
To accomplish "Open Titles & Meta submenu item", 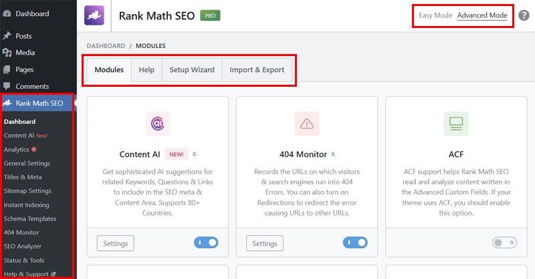I will (23, 177).
